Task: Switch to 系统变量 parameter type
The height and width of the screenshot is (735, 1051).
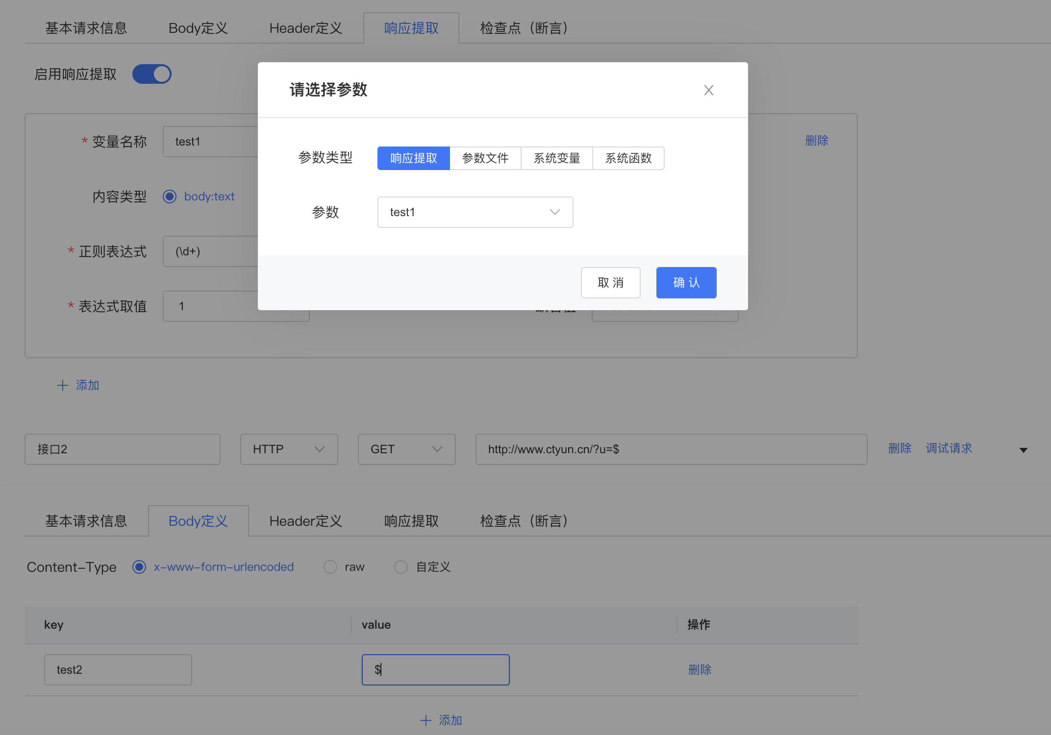Action: pos(556,158)
